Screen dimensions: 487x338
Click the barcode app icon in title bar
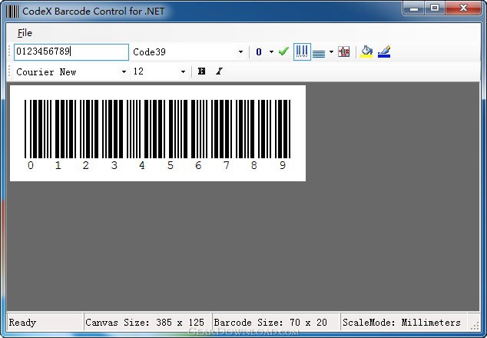click(12, 12)
